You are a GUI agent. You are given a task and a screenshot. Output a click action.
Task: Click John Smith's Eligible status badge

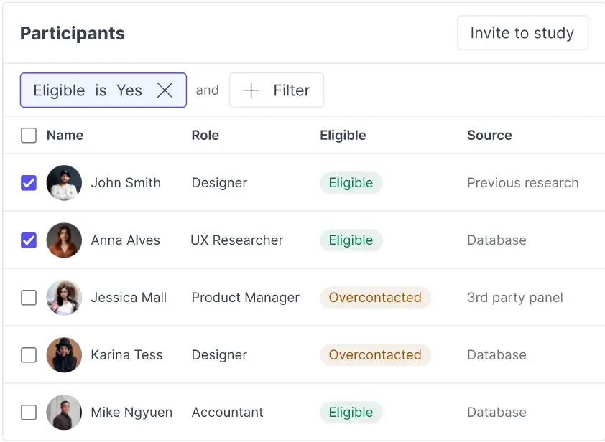pos(351,183)
